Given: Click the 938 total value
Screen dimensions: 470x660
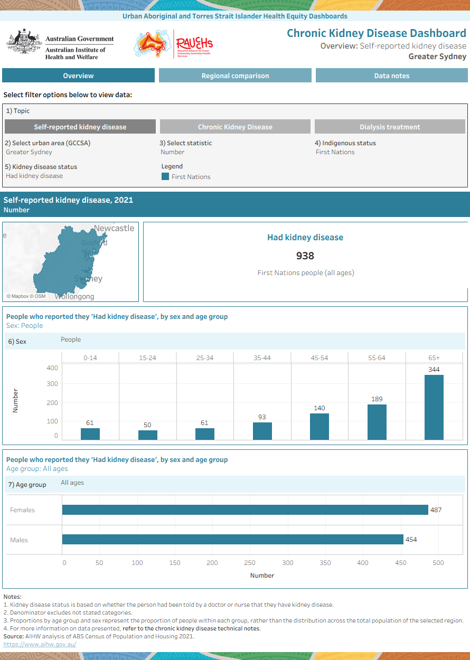Looking at the screenshot, I should 305,256.
